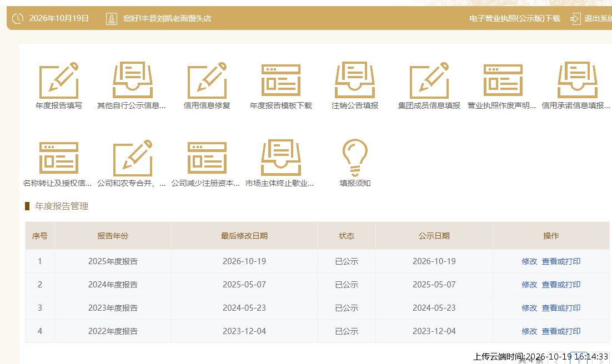612x364 pixels.
Task: Click 修改 for the 2022年度报告
Action: point(529,331)
